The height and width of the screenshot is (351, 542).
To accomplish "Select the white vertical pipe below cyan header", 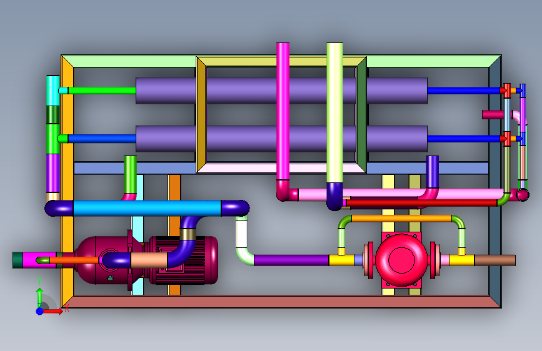I will (x=242, y=234).
